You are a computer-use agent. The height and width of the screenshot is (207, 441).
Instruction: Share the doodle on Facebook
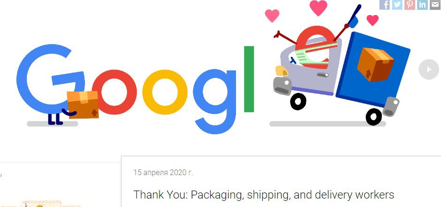[x=385, y=5]
